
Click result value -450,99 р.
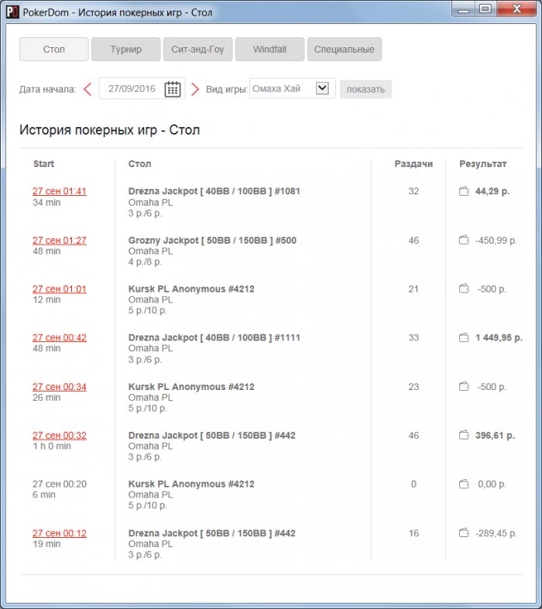click(496, 241)
